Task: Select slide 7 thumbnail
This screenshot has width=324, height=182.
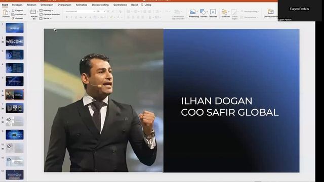Action: (15, 108)
